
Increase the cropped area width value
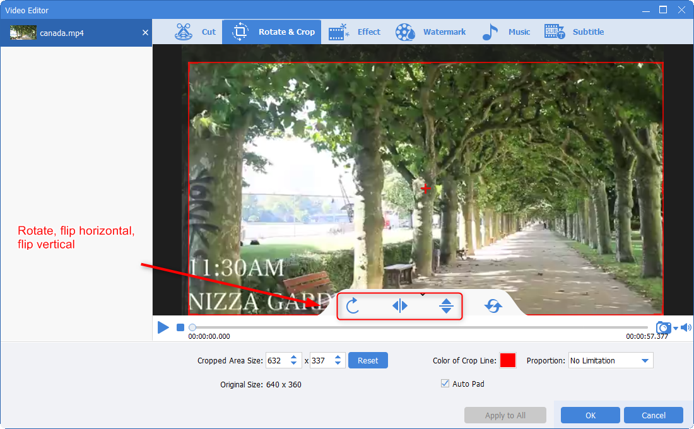293,358
